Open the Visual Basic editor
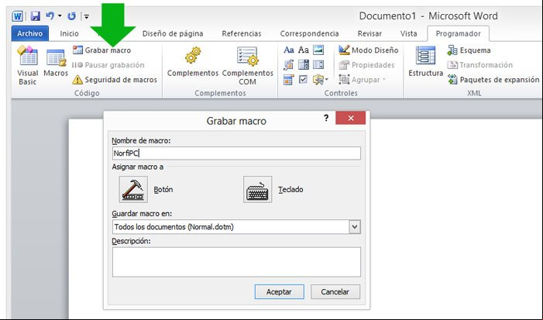The height and width of the screenshot is (320, 543). point(27,65)
